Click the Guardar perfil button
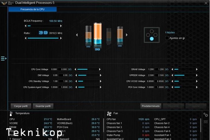210x140 pixels. (x=43, y=106)
